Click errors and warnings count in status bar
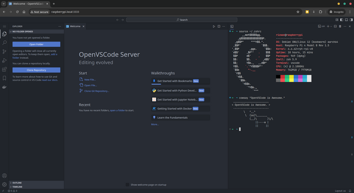This screenshot has height=193, width=354. point(12,191)
